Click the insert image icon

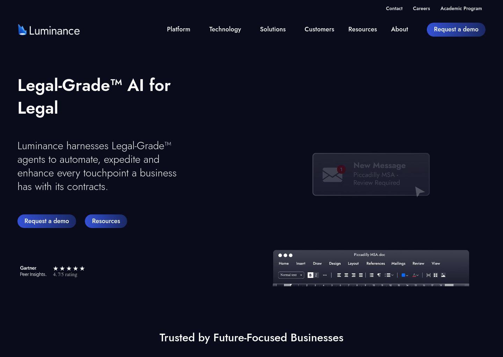pyautogui.click(x=443, y=275)
